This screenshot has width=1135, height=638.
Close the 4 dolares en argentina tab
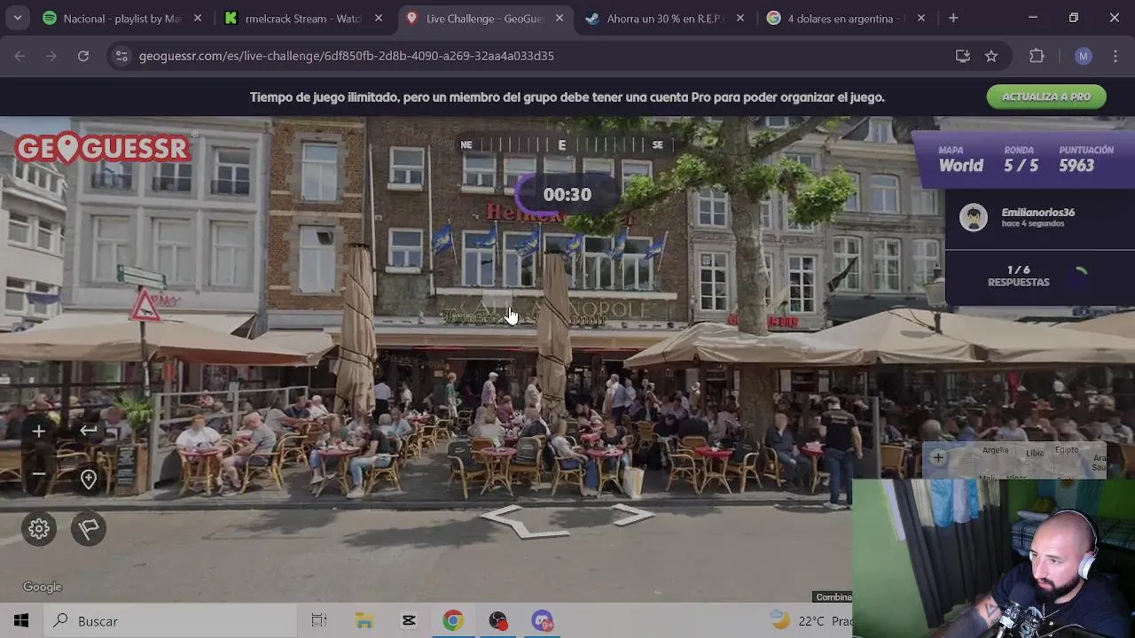coord(920,18)
